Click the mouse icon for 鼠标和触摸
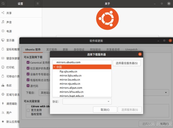Screen dimensions: 173x128 3,49
